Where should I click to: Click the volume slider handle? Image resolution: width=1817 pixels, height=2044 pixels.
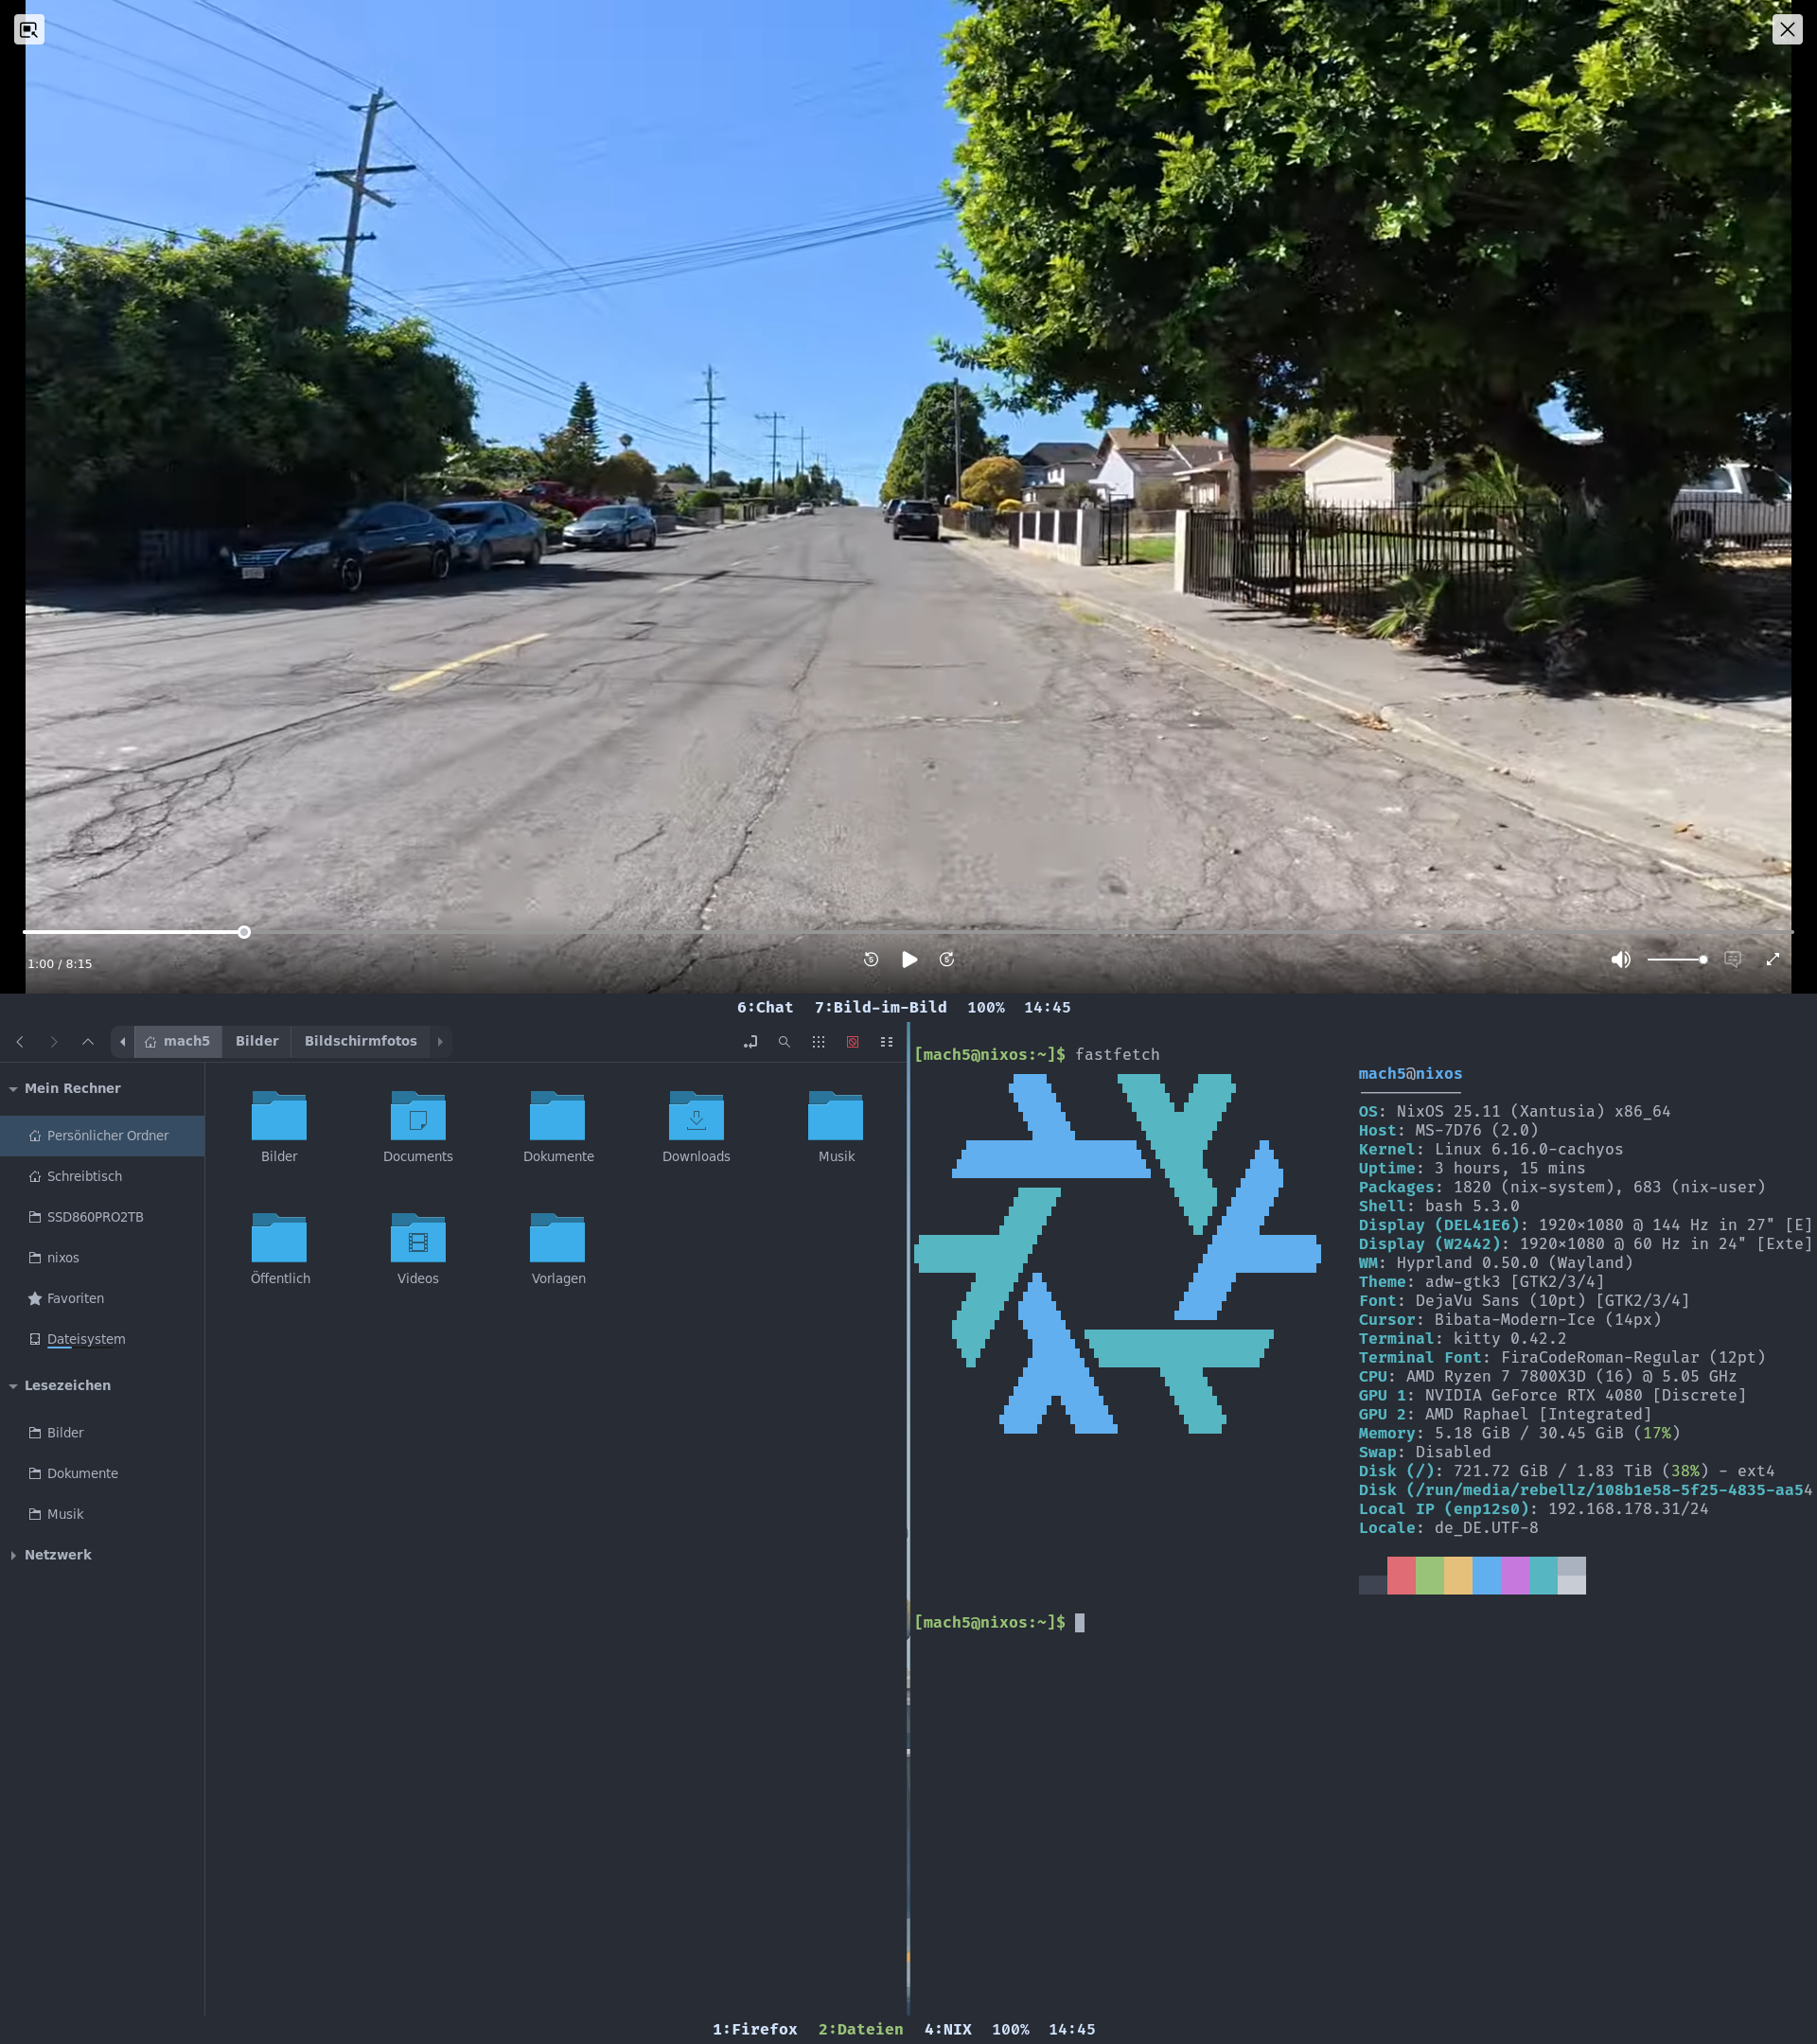pyautogui.click(x=1703, y=959)
